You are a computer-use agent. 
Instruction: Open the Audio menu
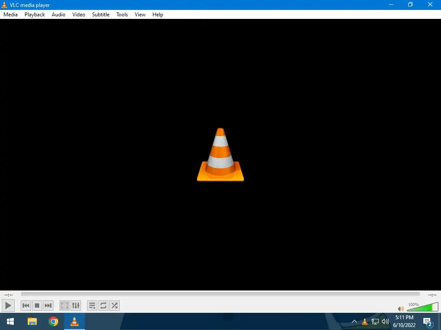coord(59,15)
